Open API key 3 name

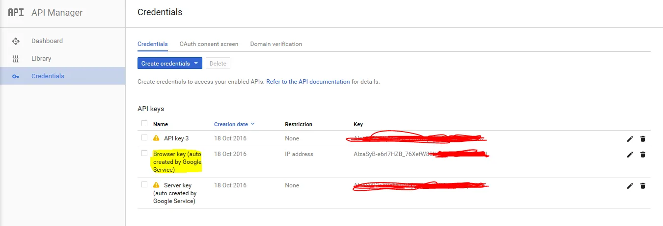(x=176, y=138)
